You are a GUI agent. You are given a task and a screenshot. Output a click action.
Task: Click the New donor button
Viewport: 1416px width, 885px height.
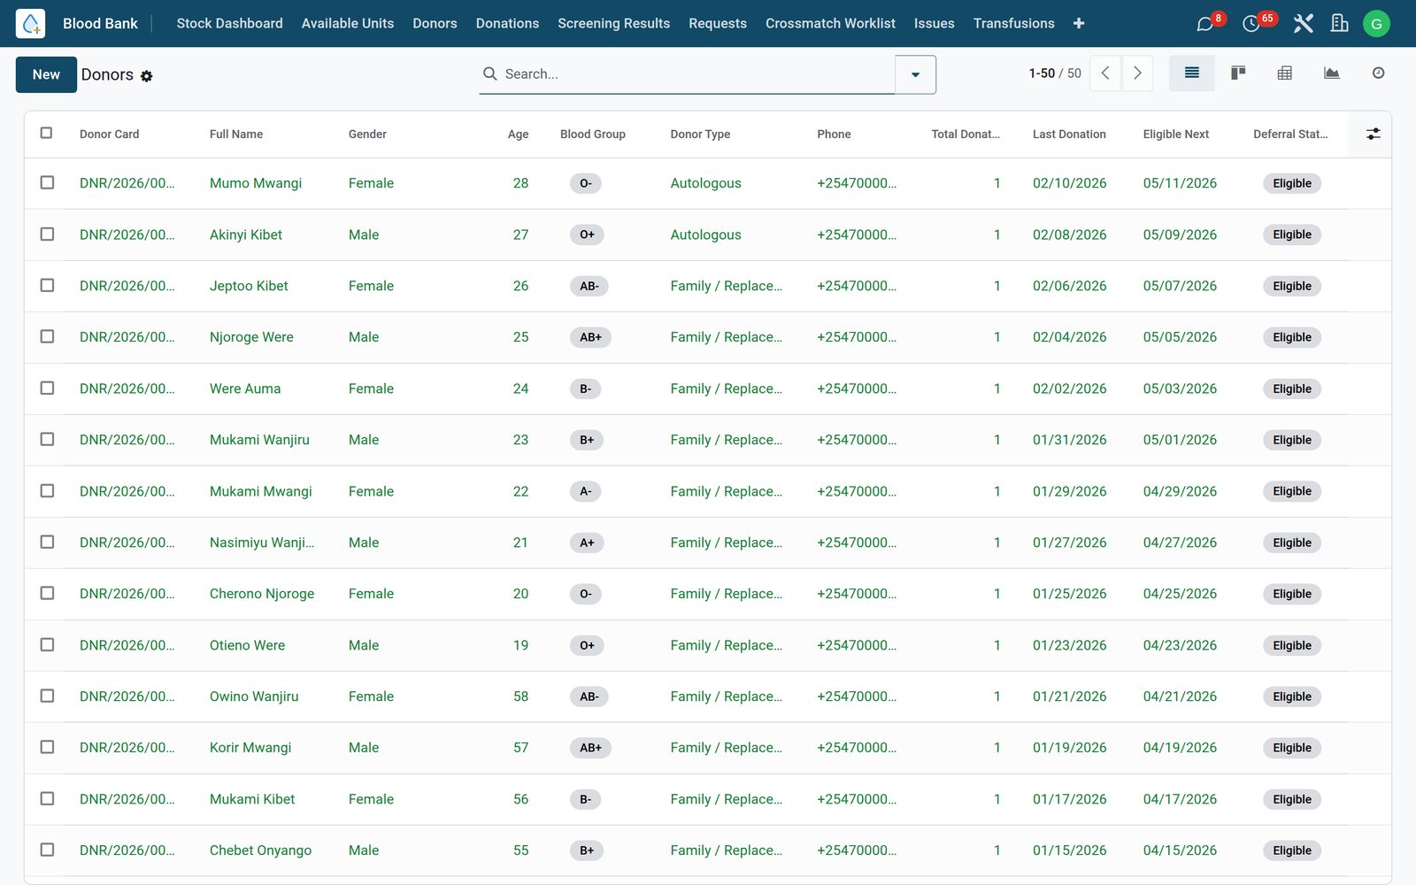pos(46,74)
